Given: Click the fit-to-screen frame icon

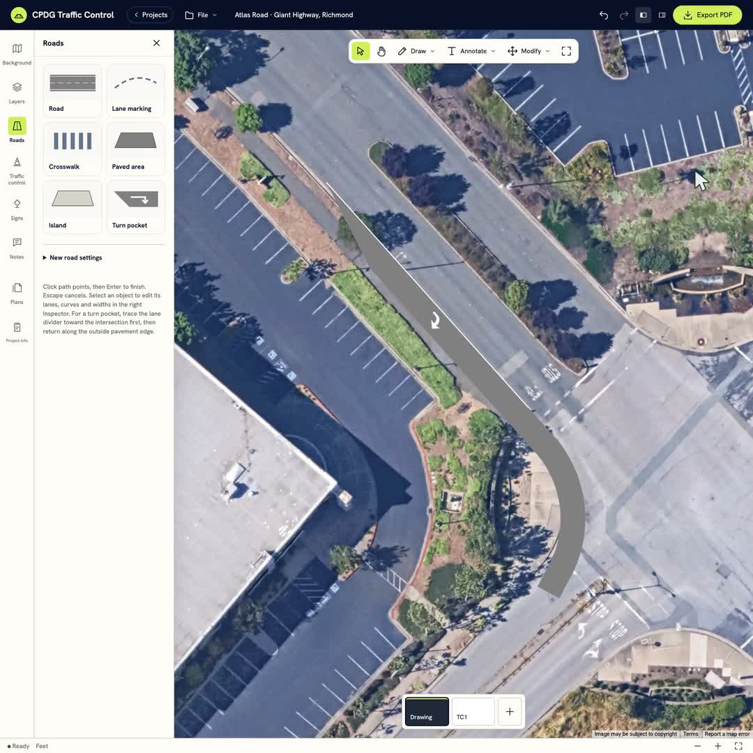Looking at the screenshot, I should [x=566, y=51].
